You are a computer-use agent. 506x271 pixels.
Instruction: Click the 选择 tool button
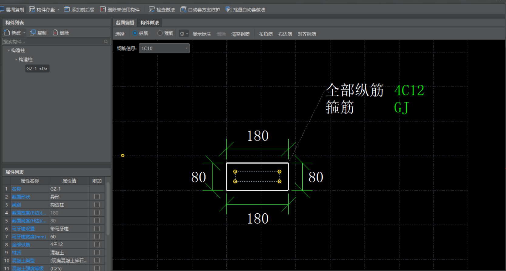tap(120, 34)
